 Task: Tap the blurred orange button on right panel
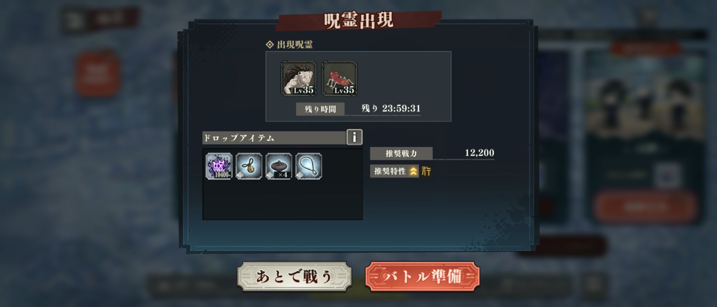[x=645, y=207]
